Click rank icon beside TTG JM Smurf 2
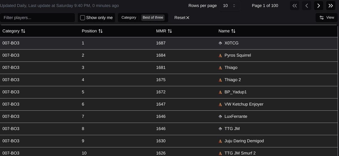The width and height of the screenshot is (339, 156). point(220,153)
